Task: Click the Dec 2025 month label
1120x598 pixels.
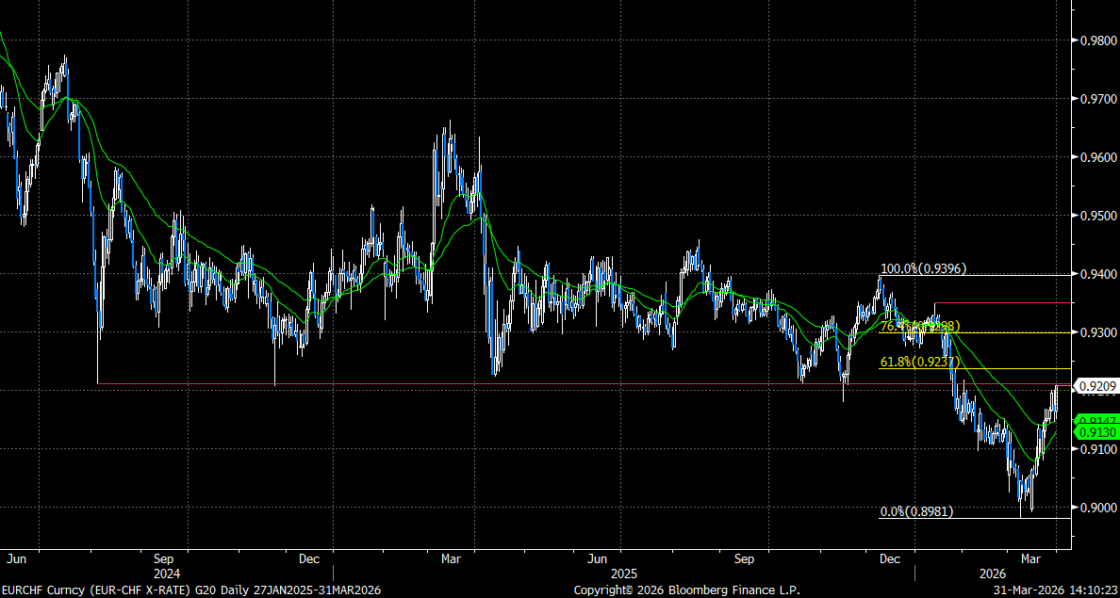Action: (888, 558)
